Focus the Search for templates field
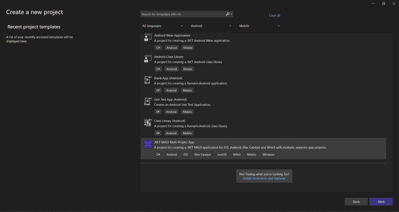Screen dimensions: 399x212 click(x=183, y=14)
